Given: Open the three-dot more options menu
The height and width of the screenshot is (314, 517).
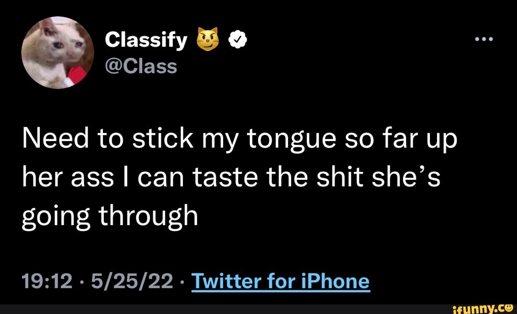Looking at the screenshot, I should pos(483,40).
